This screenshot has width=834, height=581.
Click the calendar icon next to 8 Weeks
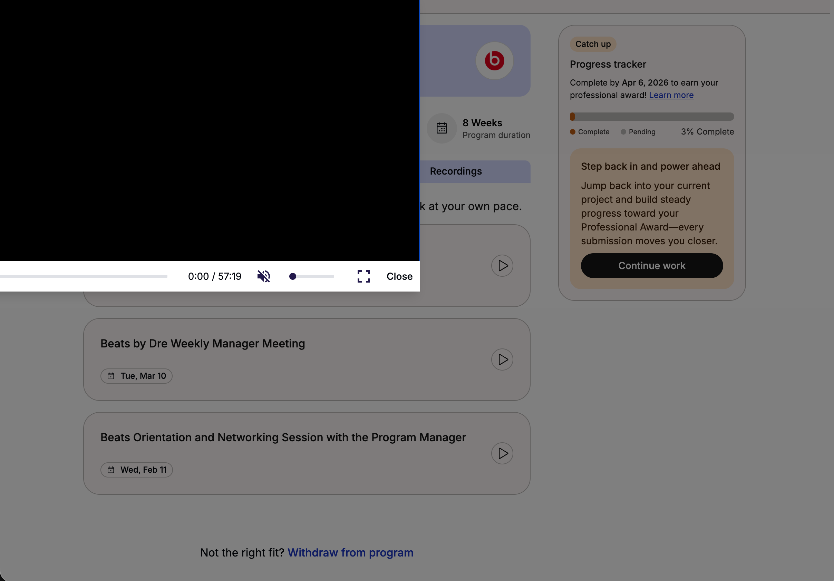(442, 128)
